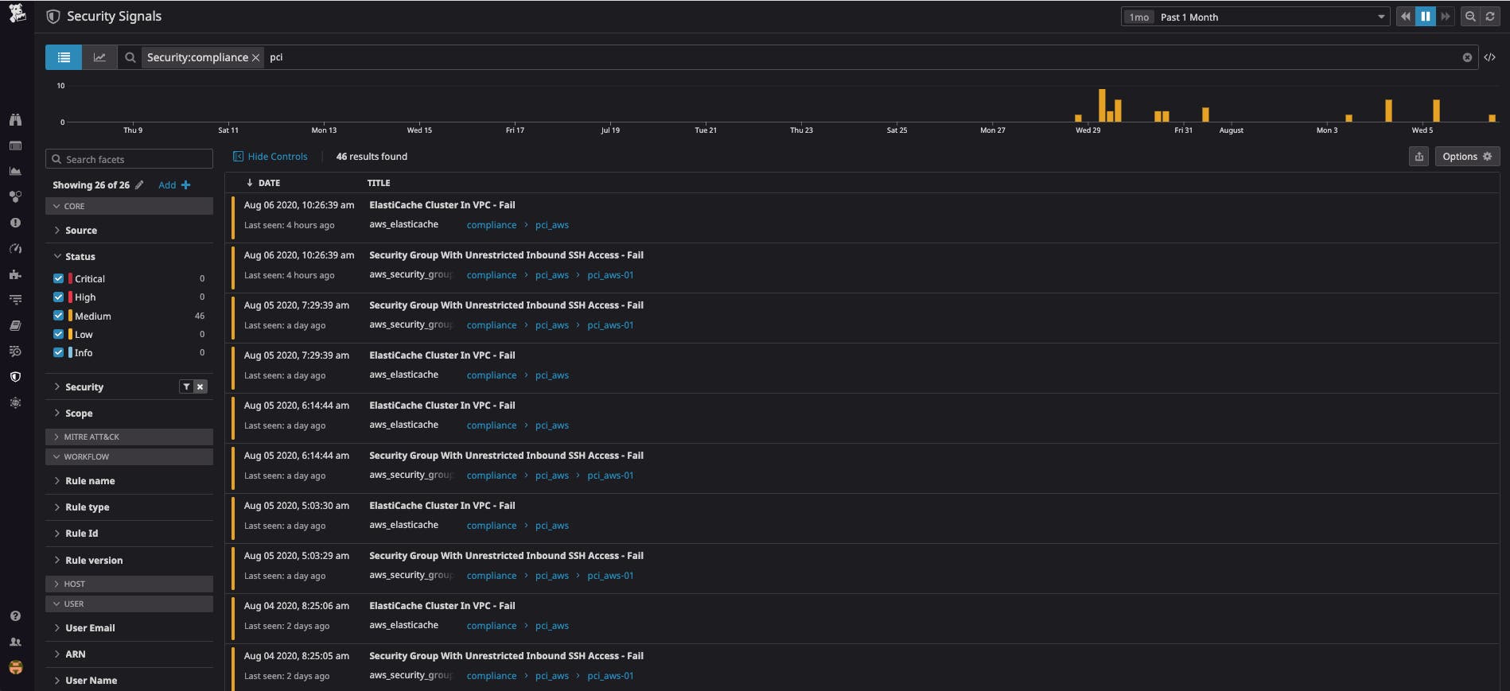Open the dashboards area-chart sidebar icon
The height and width of the screenshot is (691, 1510).
pos(15,171)
